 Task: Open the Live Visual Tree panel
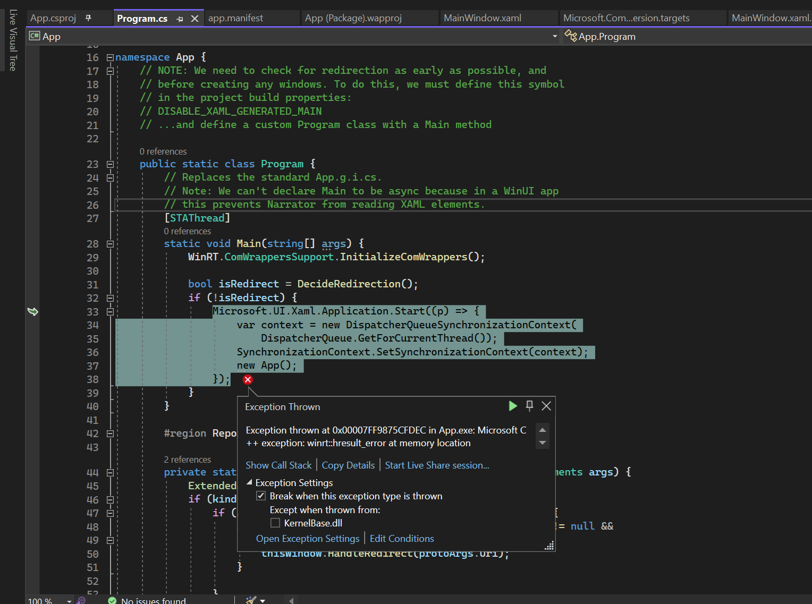[12, 40]
